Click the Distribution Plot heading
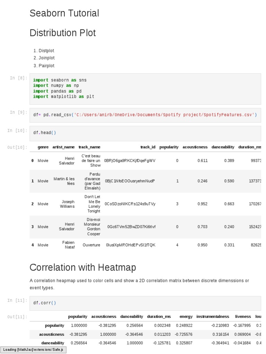The height and width of the screenshot is (354, 266). pyautogui.click(x=63, y=33)
